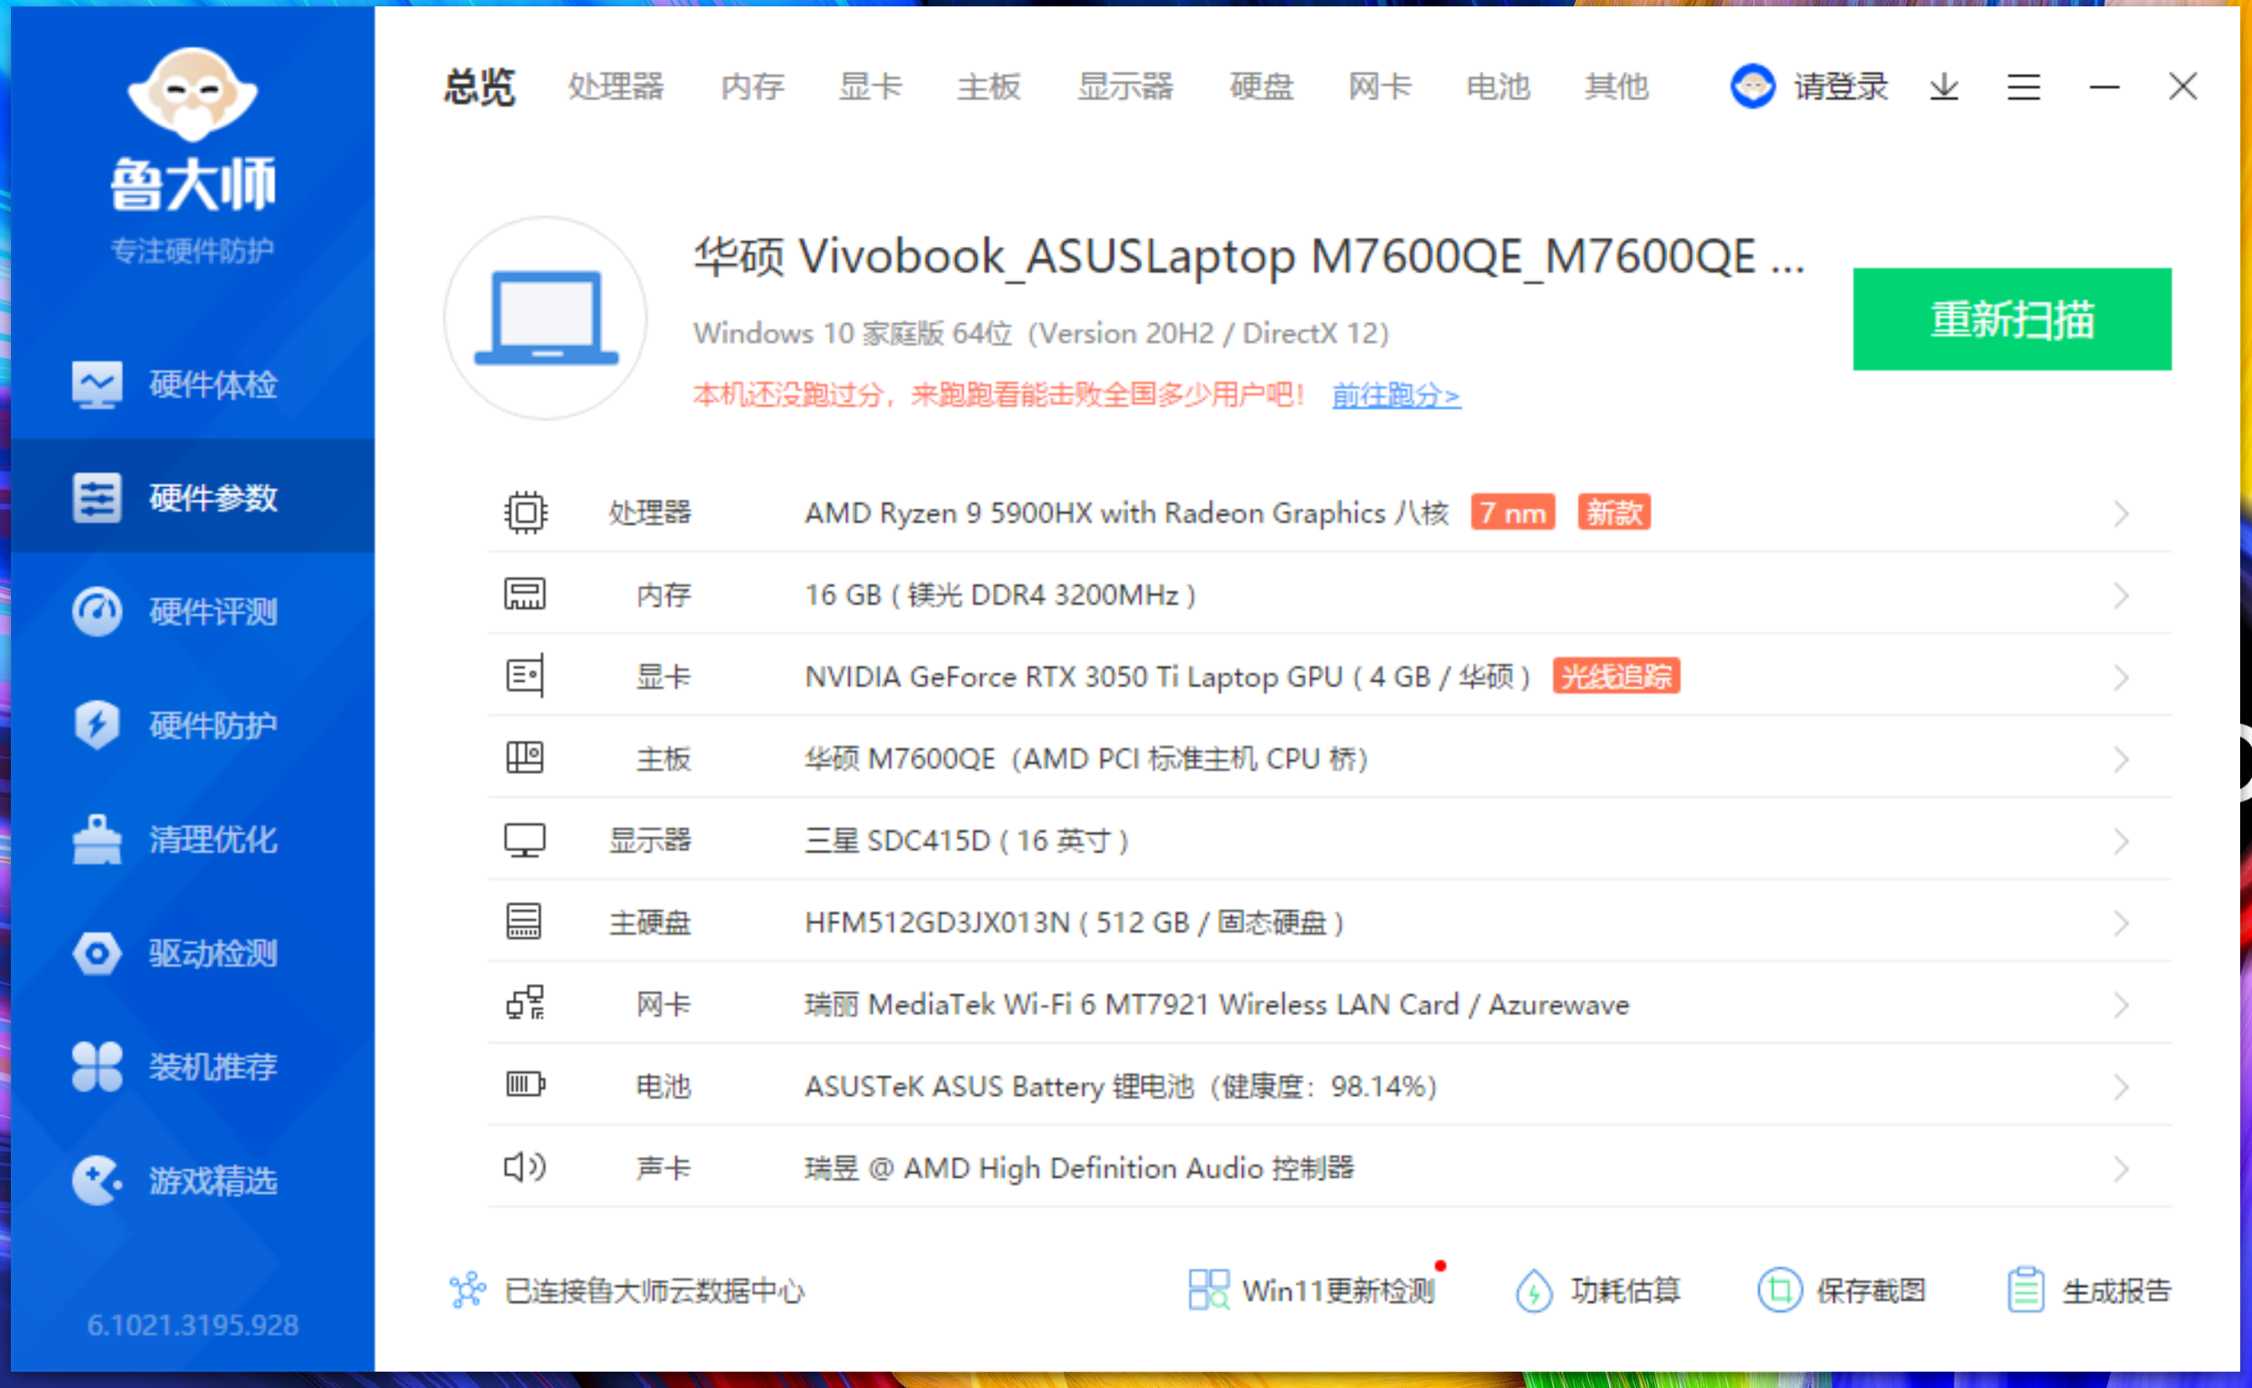Go to 硬件防护 protection section
The image size is (2252, 1388).
coord(193,724)
